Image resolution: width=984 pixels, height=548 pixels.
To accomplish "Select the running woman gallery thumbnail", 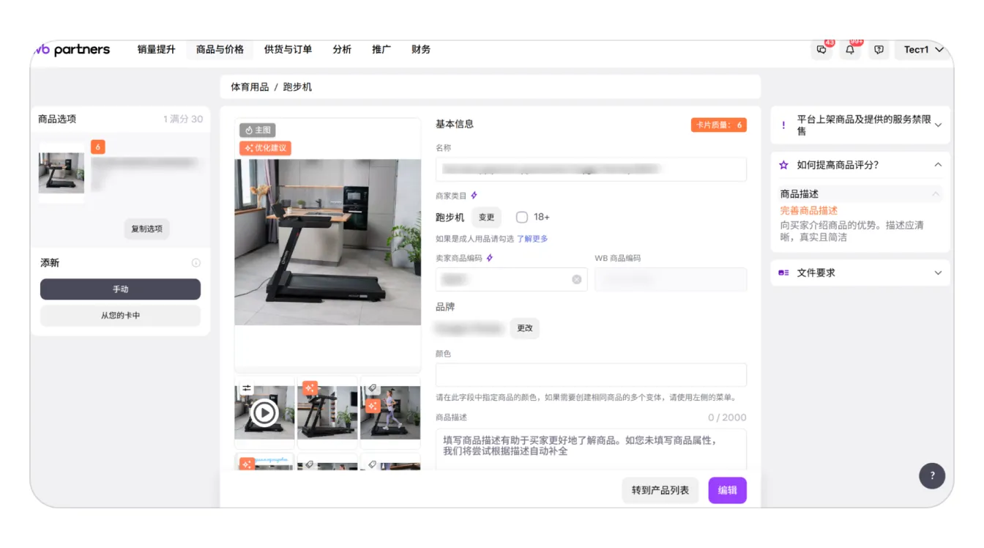I will tap(391, 412).
